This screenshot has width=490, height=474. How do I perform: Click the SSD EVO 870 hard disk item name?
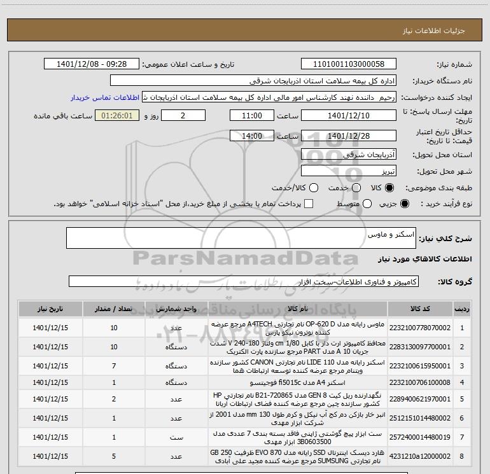298,456
